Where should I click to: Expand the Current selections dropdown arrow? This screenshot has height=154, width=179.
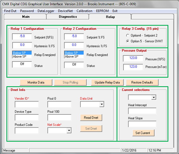tap(154, 97)
